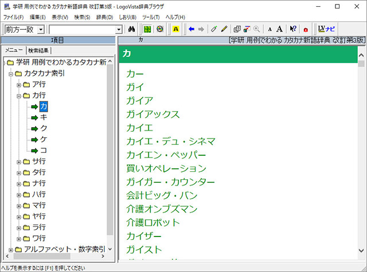
Task: Open the 介護オンブズマン entry link
Action: (x=162, y=209)
